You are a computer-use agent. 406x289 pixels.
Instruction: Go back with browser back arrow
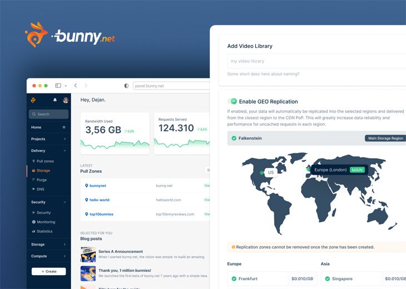[x=75, y=86]
